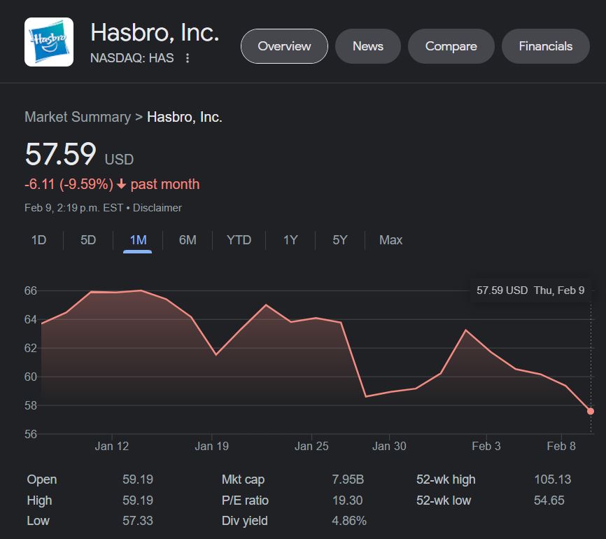The height and width of the screenshot is (539, 606).
Task: Open the three-dot menu beside NASDAQ: HAS
Action: [x=188, y=58]
